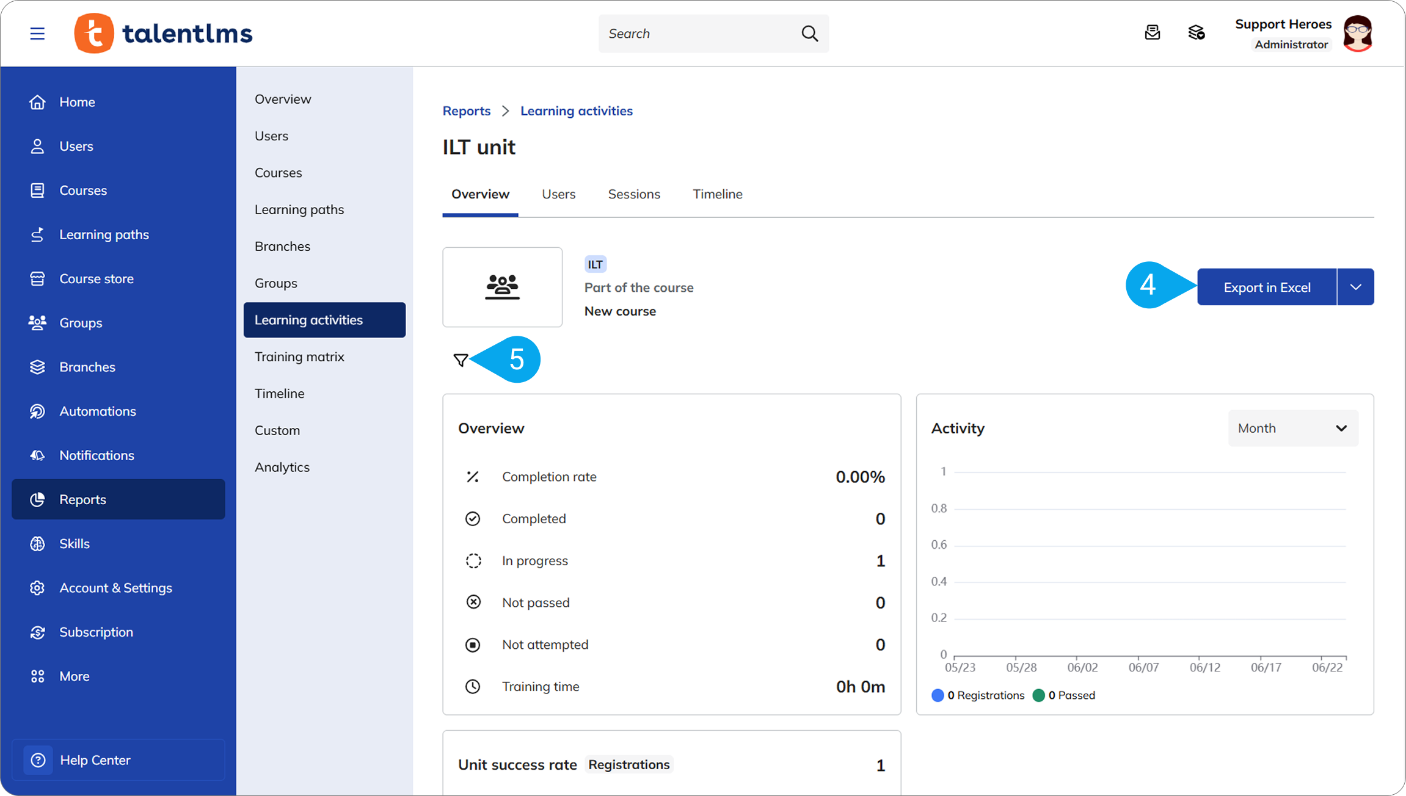1406x796 pixels.
Task: Click the More grid icon
Action: pos(37,676)
